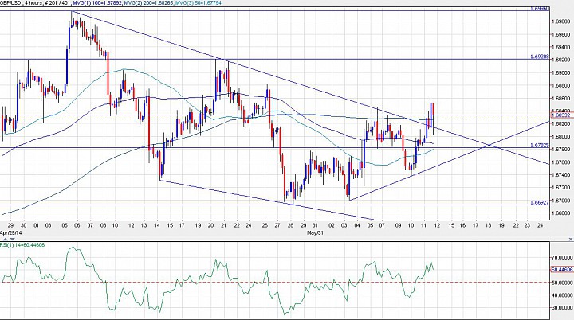Click the current price tag 1.68332
Screen dimensions: 574x320
tap(560, 115)
